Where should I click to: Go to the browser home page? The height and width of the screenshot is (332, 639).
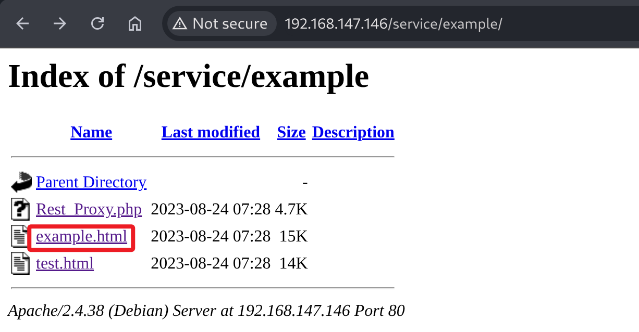click(135, 23)
